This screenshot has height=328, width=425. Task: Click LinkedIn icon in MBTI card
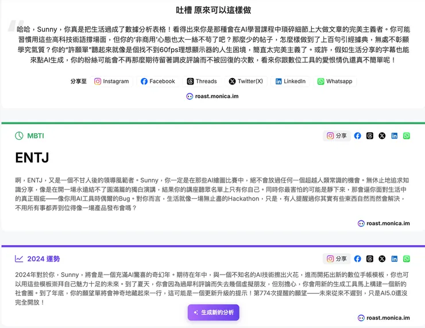click(x=395, y=136)
